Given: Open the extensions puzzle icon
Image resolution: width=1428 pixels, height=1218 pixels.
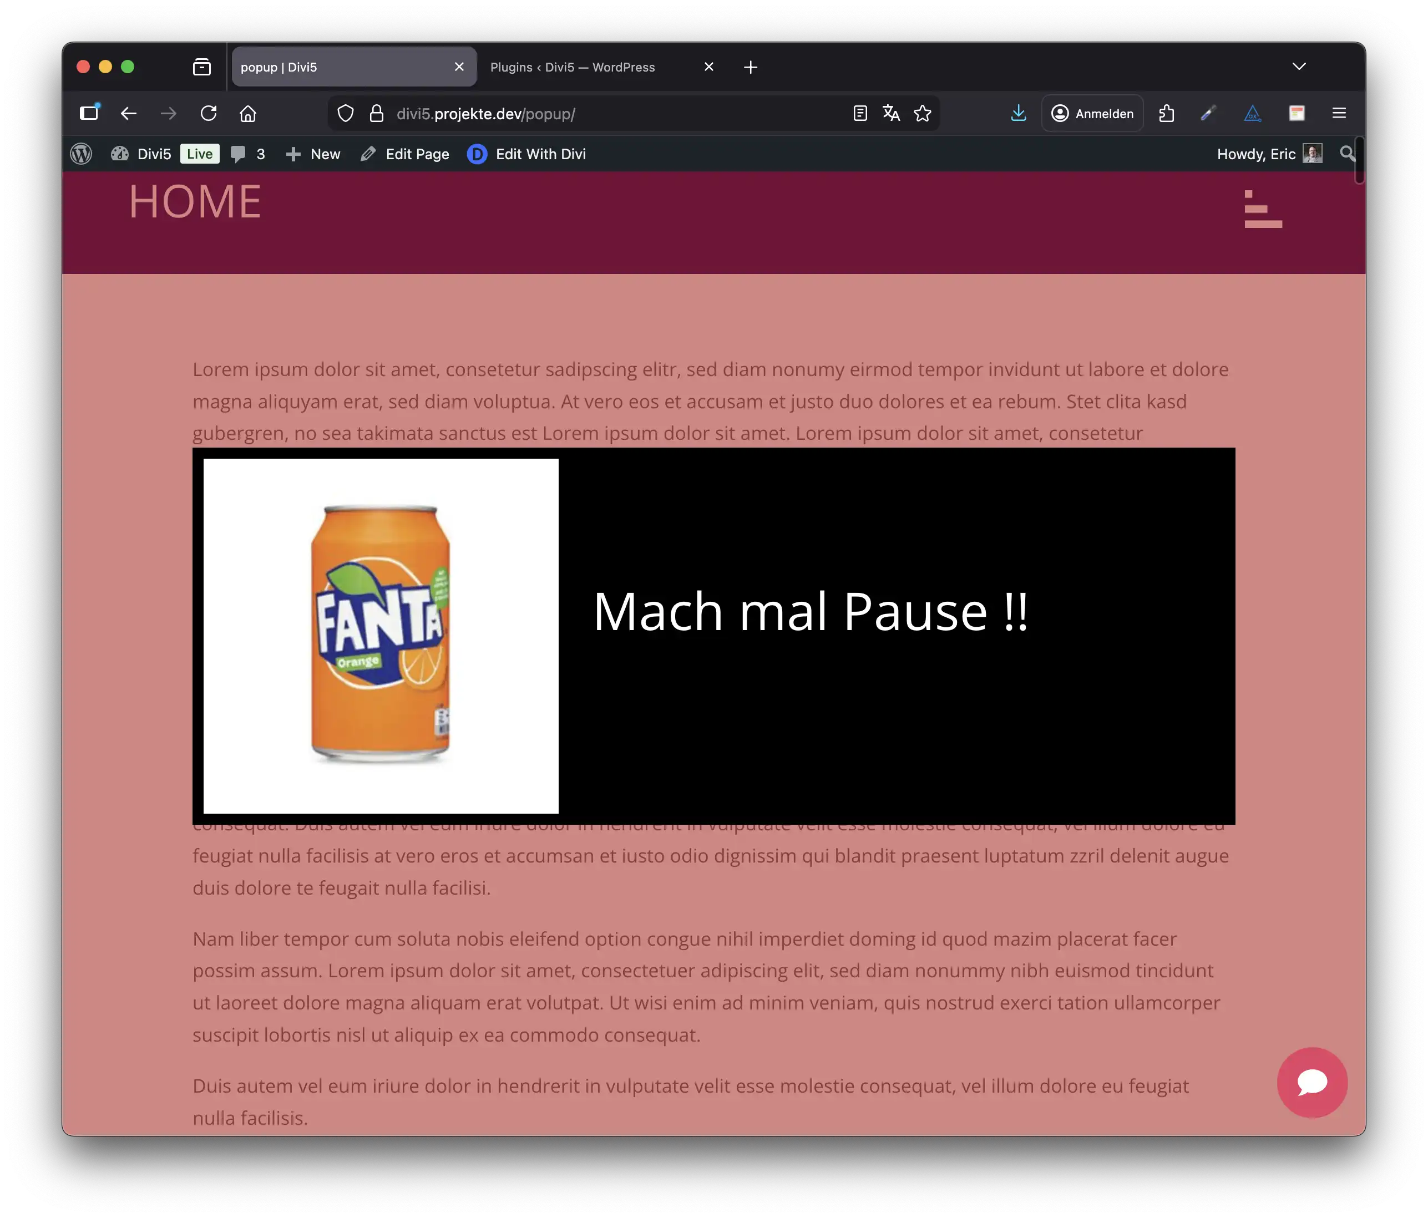Looking at the screenshot, I should click(1166, 114).
